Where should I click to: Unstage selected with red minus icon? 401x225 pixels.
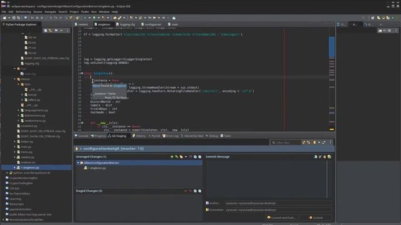[185, 191]
